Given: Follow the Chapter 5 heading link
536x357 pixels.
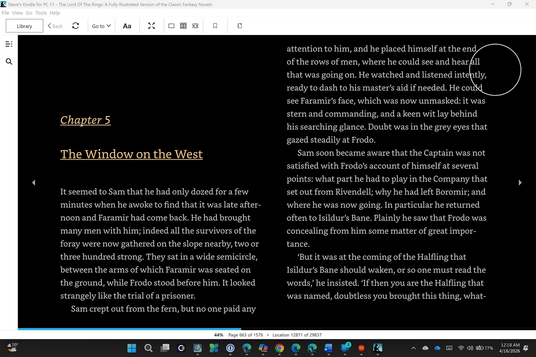Looking at the screenshot, I should coord(85,120).
